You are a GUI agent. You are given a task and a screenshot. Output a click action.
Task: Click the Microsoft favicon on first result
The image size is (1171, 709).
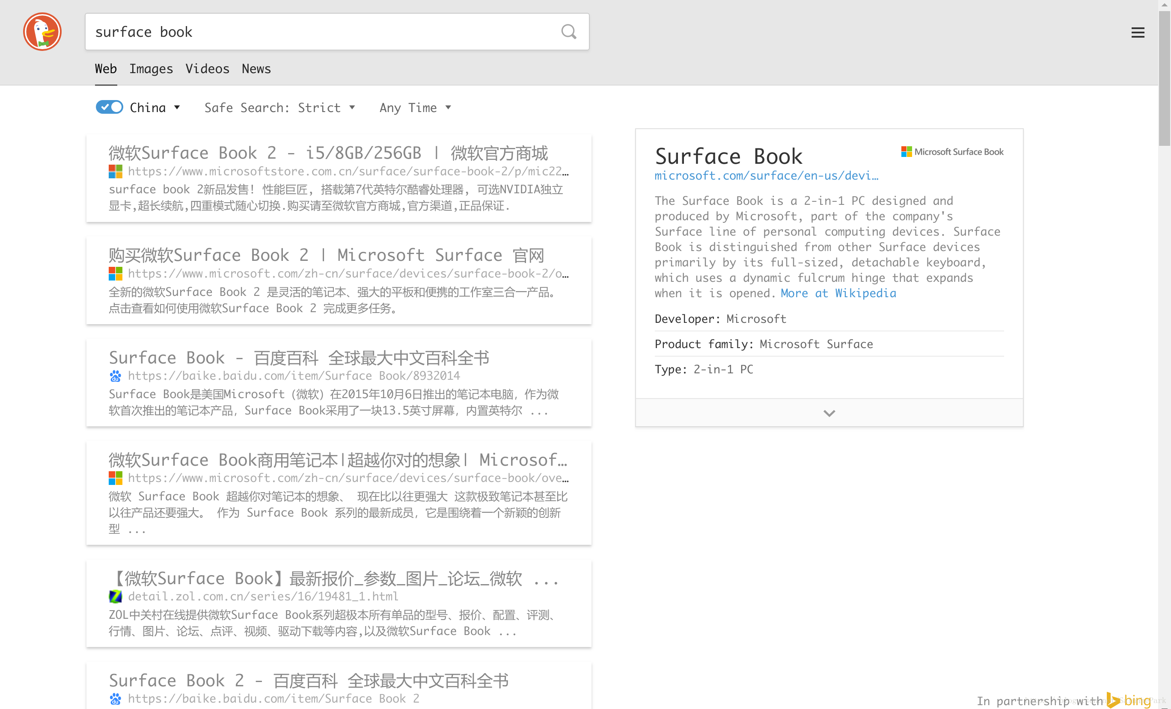click(x=116, y=171)
